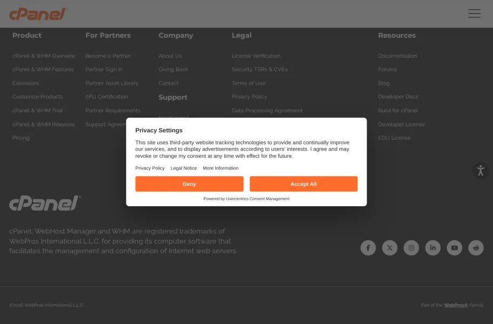Open the accessibility options widget
493x324 pixels.
[481, 171]
